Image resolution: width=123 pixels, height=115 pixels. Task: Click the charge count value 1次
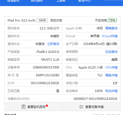coord(115,83)
